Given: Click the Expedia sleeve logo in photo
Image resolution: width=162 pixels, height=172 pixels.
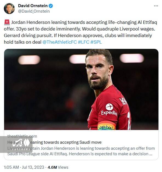Looking at the screenshot, I should [109, 110].
